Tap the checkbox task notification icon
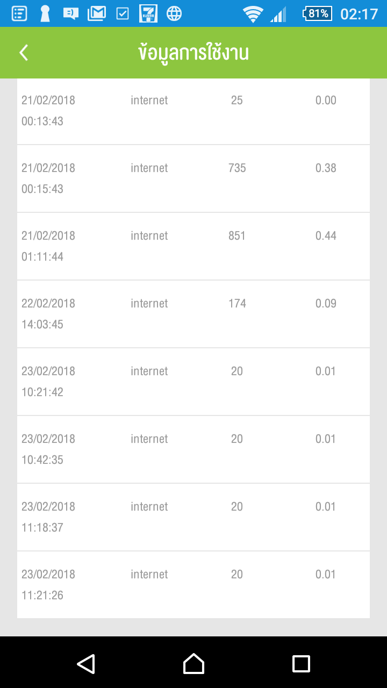 pyautogui.click(x=123, y=13)
